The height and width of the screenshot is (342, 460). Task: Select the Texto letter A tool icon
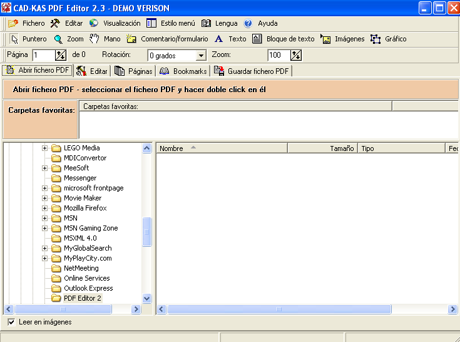[x=218, y=39]
